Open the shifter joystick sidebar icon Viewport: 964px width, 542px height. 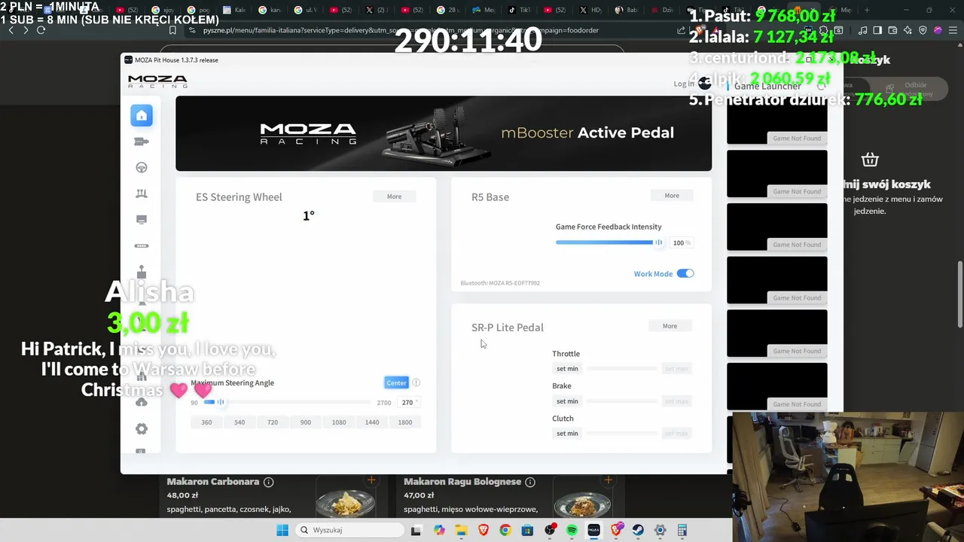click(142, 272)
